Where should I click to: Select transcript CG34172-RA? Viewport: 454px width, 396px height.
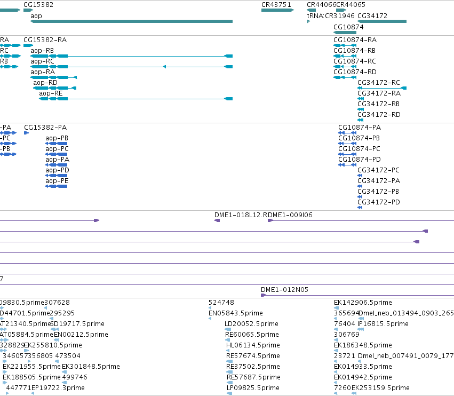[x=361, y=99]
